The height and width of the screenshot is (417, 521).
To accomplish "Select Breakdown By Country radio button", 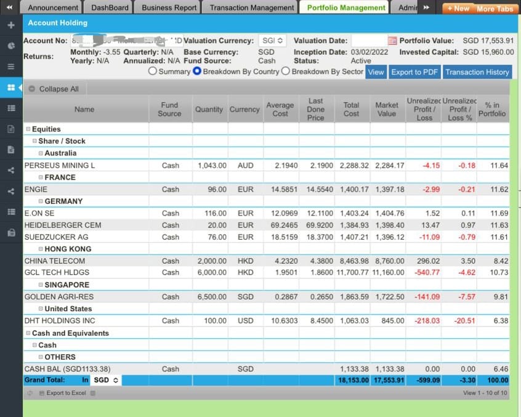I will 197,71.
